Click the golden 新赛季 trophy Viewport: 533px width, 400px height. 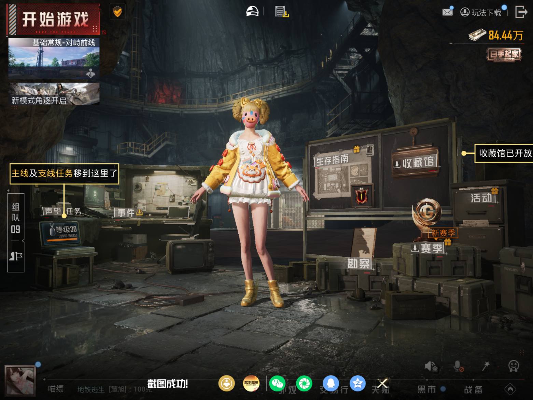[427, 218]
